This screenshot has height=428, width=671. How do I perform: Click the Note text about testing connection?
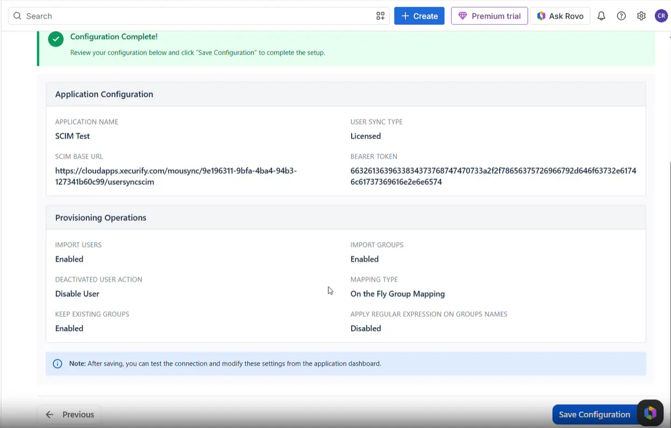pyautogui.click(x=225, y=364)
